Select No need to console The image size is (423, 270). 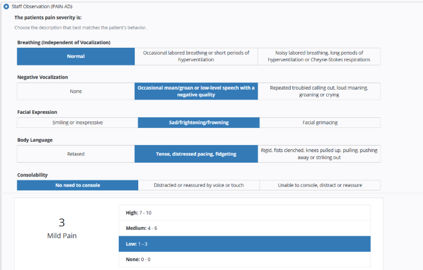[x=77, y=185]
